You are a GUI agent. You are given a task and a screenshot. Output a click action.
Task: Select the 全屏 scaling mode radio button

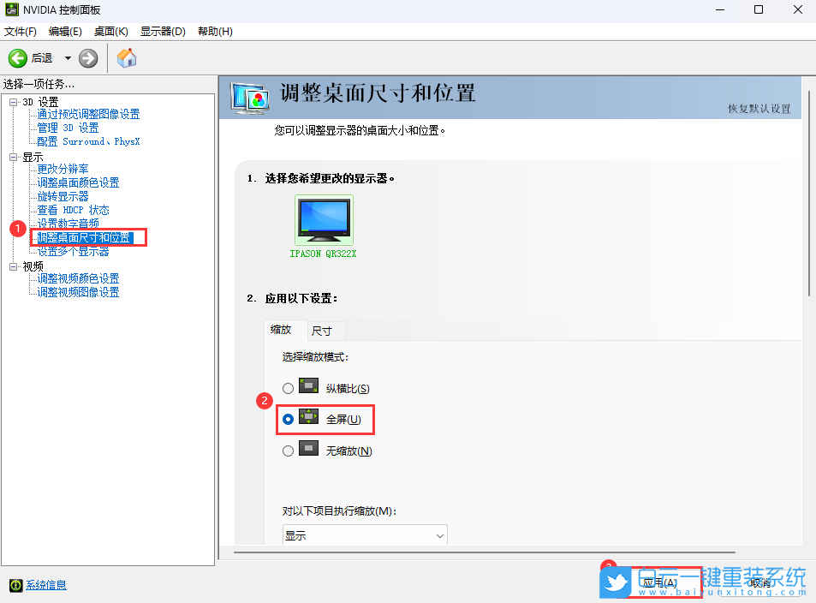(288, 419)
